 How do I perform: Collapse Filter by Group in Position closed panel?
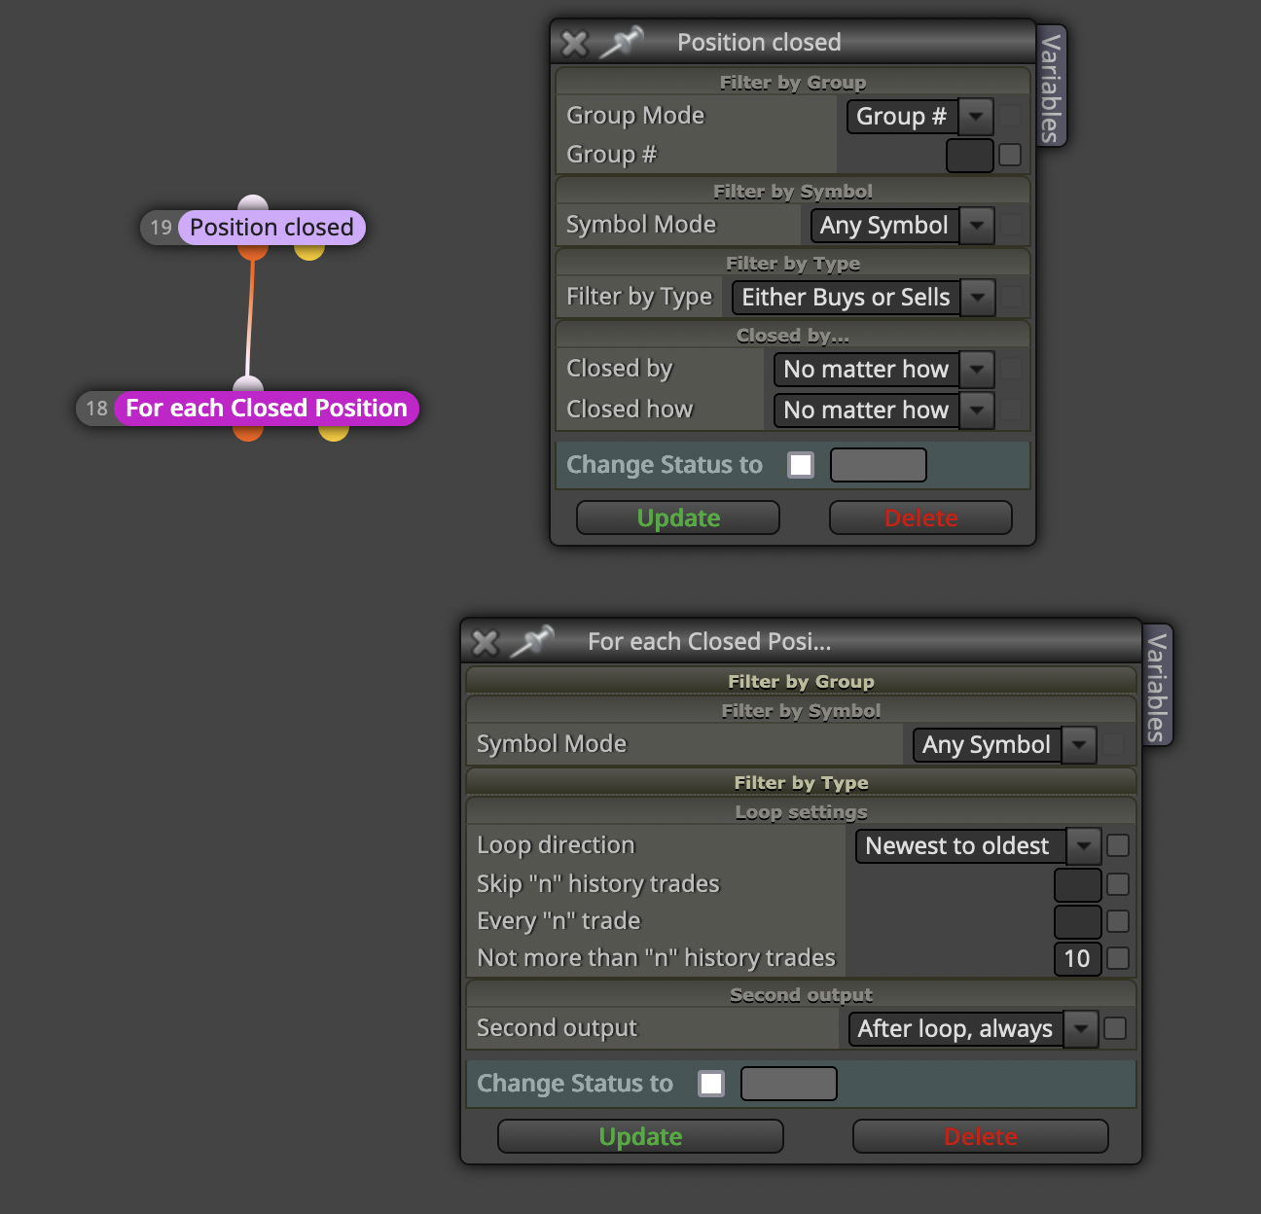[793, 82]
